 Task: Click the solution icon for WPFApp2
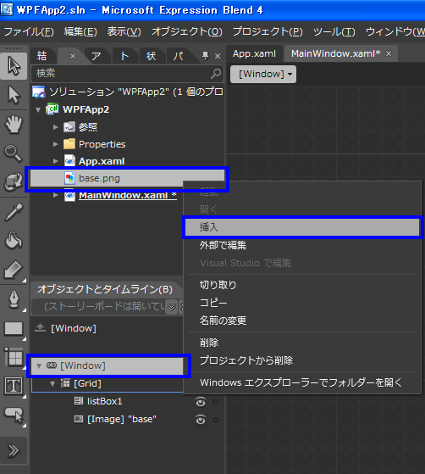[39, 92]
